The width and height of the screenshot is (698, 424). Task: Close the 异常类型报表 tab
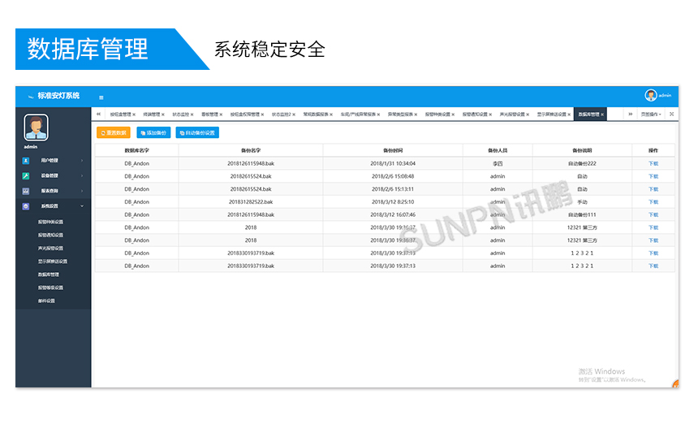(x=416, y=115)
